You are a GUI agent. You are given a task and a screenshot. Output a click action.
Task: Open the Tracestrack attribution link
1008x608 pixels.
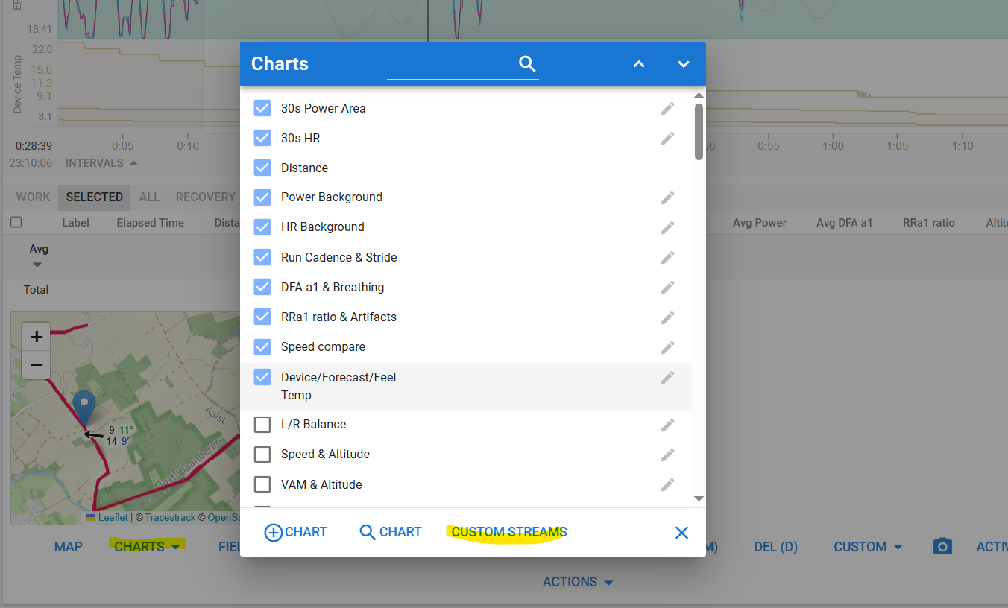(170, 517)
